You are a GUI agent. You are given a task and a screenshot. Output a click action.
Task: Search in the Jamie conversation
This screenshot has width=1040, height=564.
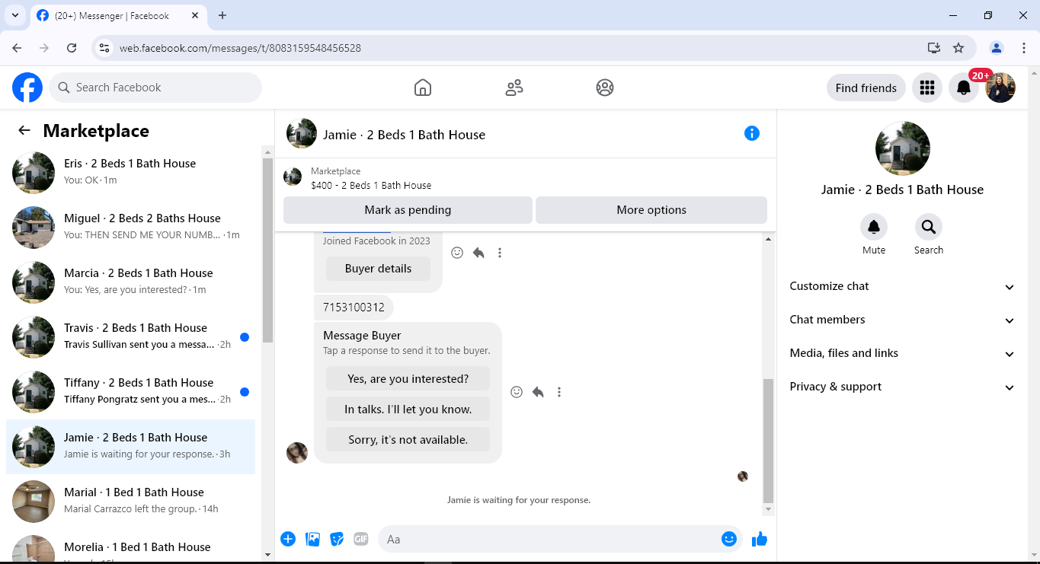click(929, 227)
